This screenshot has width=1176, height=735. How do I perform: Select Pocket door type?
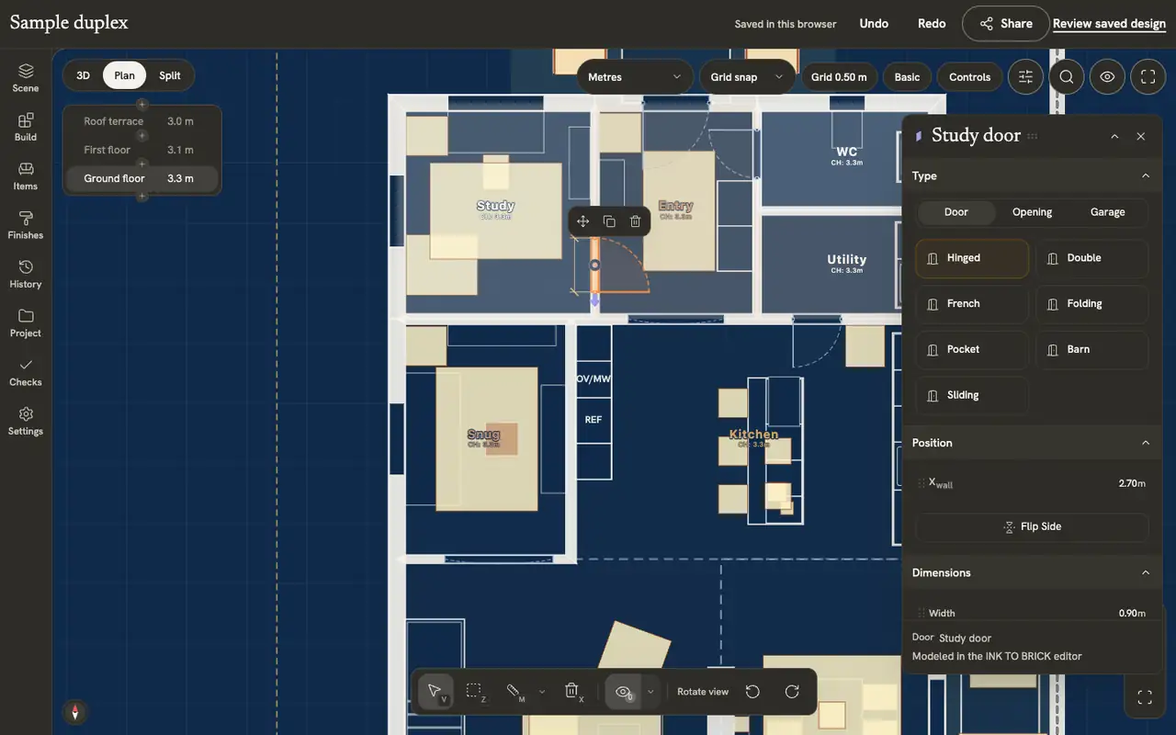tap(972, 349)
